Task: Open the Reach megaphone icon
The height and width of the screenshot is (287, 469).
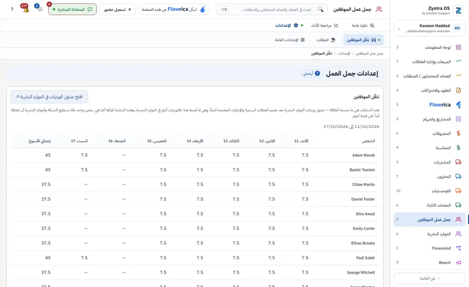Action: click(458, 263)
